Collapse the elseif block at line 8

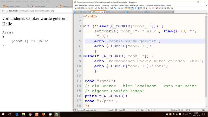[x=84, y=56]
